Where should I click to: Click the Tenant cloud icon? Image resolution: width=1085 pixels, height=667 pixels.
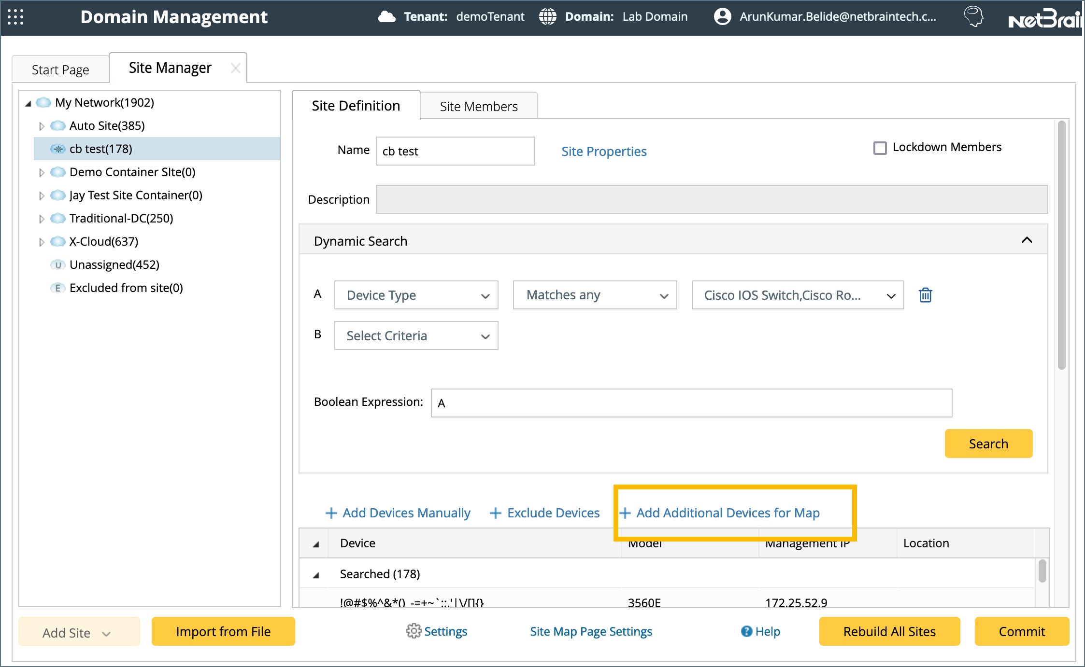click(x=386, y=17)
